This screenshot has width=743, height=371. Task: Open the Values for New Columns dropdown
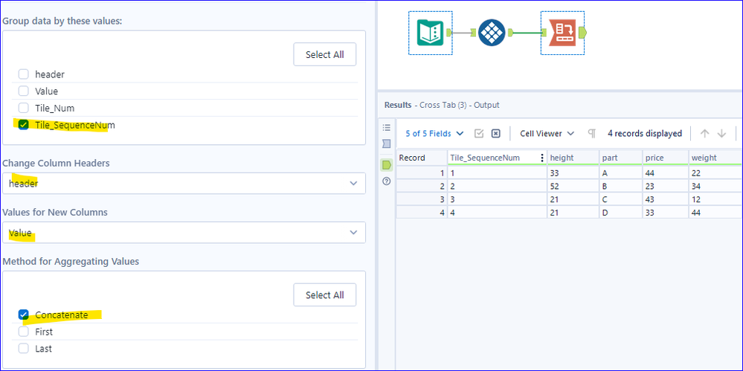(184, 233)
